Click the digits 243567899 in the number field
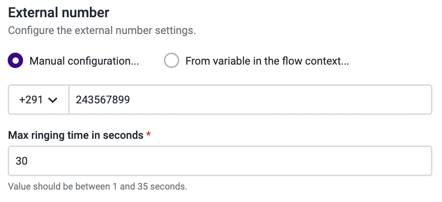 click(x=103, y=100)
